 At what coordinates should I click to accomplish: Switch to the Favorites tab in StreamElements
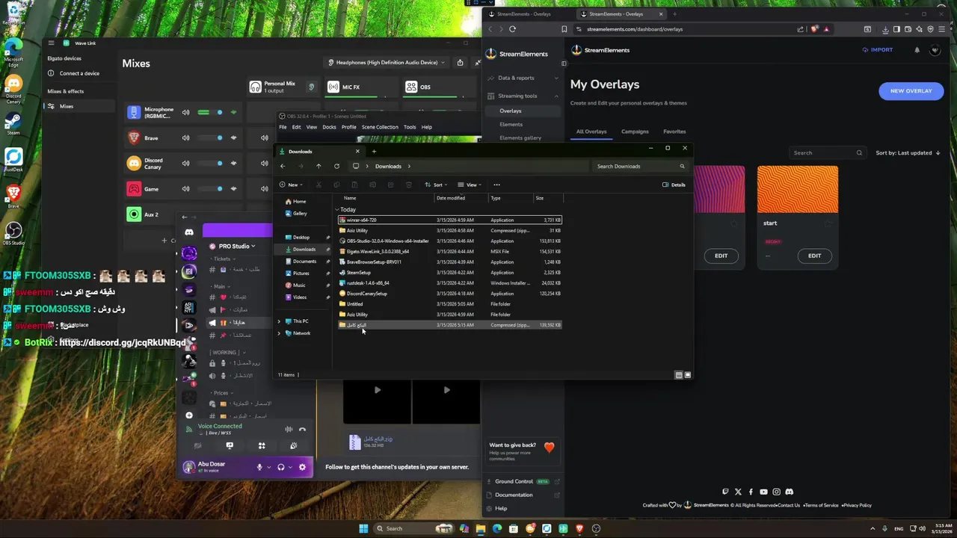coord(674,132)
